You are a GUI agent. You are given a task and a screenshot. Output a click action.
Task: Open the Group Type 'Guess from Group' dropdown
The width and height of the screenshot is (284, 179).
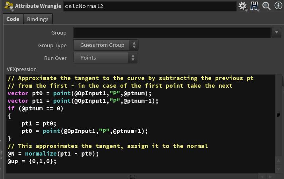[x=105, y=45]
